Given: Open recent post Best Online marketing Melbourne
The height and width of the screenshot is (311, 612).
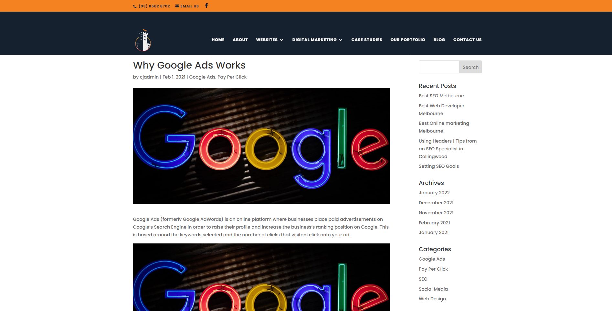Looking at the screenshot, I should (444, 127).
